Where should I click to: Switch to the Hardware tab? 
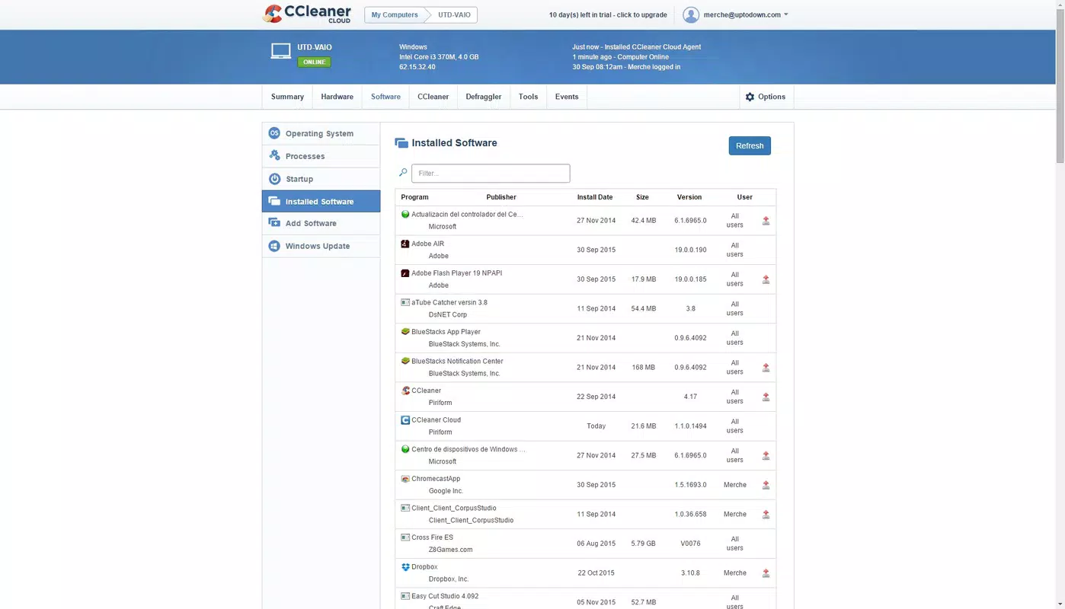pos(337,97)
